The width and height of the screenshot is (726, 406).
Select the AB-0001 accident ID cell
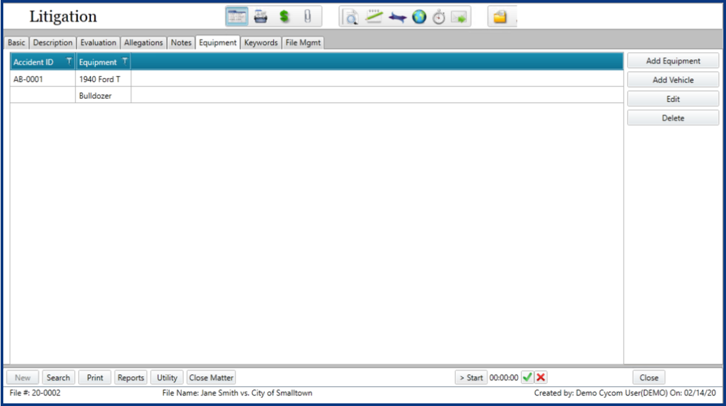click(42, 79)
